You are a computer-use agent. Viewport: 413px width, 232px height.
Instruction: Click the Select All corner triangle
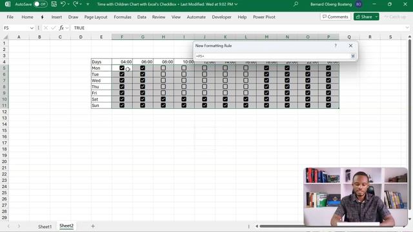click(6, 37)
